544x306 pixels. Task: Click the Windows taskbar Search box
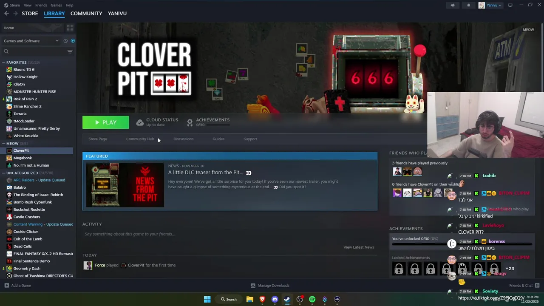point(229,299)
